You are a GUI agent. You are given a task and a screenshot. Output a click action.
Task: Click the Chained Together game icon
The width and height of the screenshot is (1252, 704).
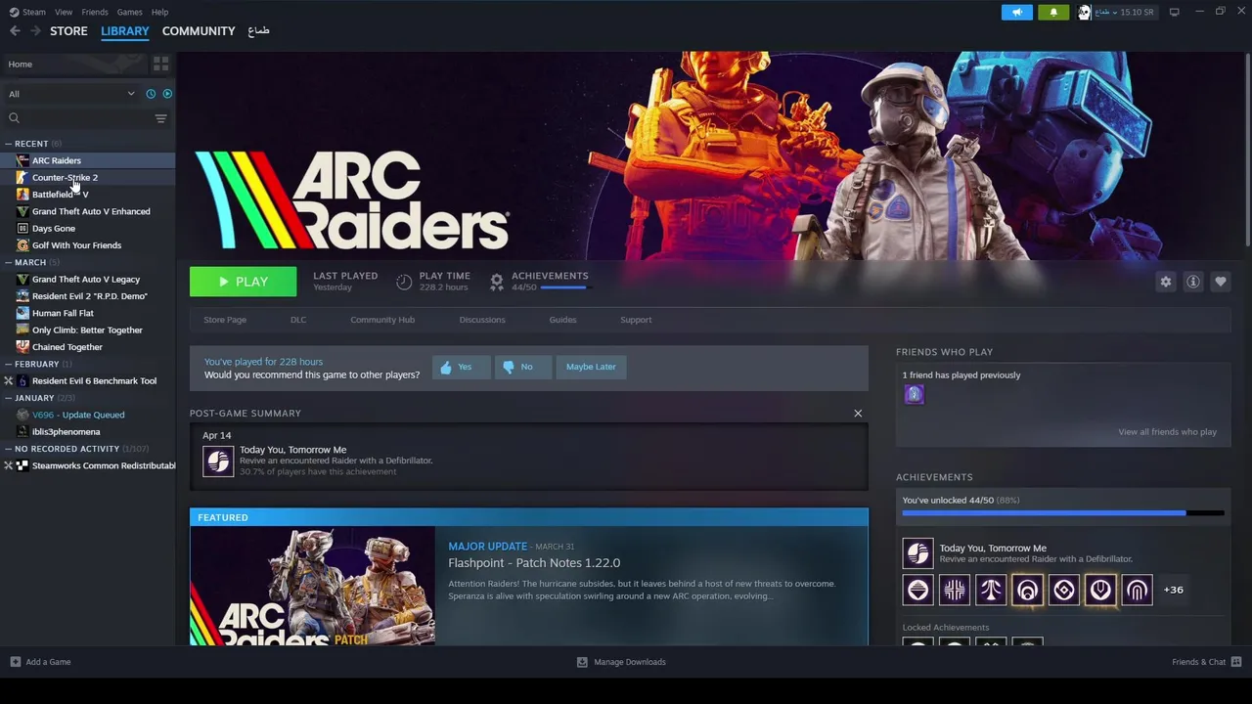point(22,347)
